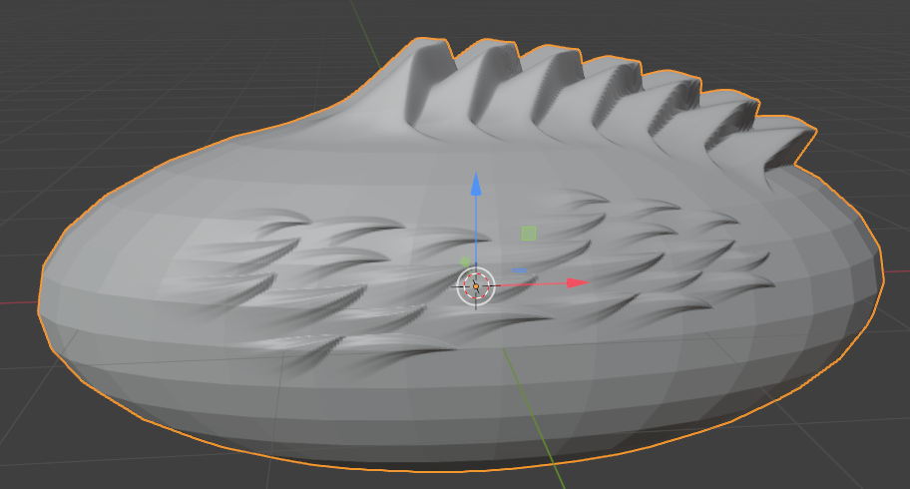Click the white center circle of the gizmo
This screenshot has height=489, width=910.
(476, 286)
